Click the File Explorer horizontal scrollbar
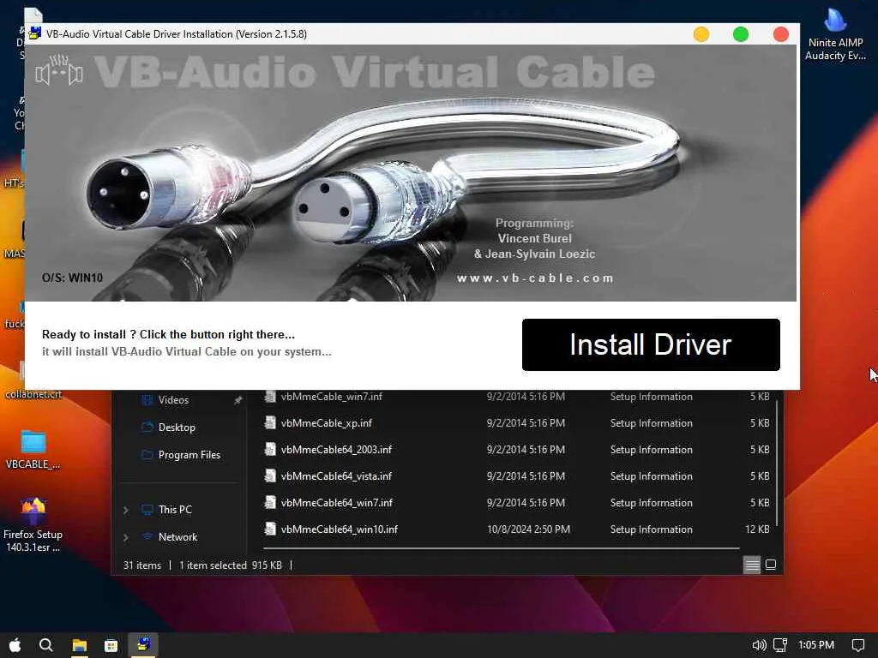 501,547
